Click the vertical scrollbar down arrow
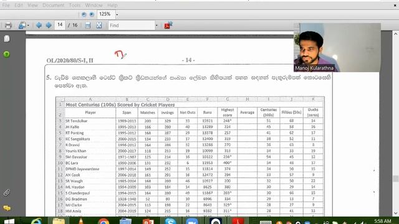399x224 pixels. [x=395, y=213]
